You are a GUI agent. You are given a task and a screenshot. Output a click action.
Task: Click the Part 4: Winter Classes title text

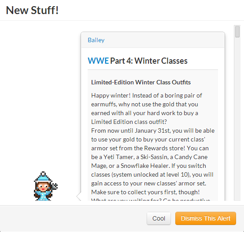coord(149,61)
